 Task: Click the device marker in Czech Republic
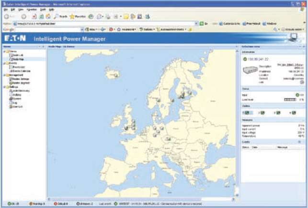[168, 139]
